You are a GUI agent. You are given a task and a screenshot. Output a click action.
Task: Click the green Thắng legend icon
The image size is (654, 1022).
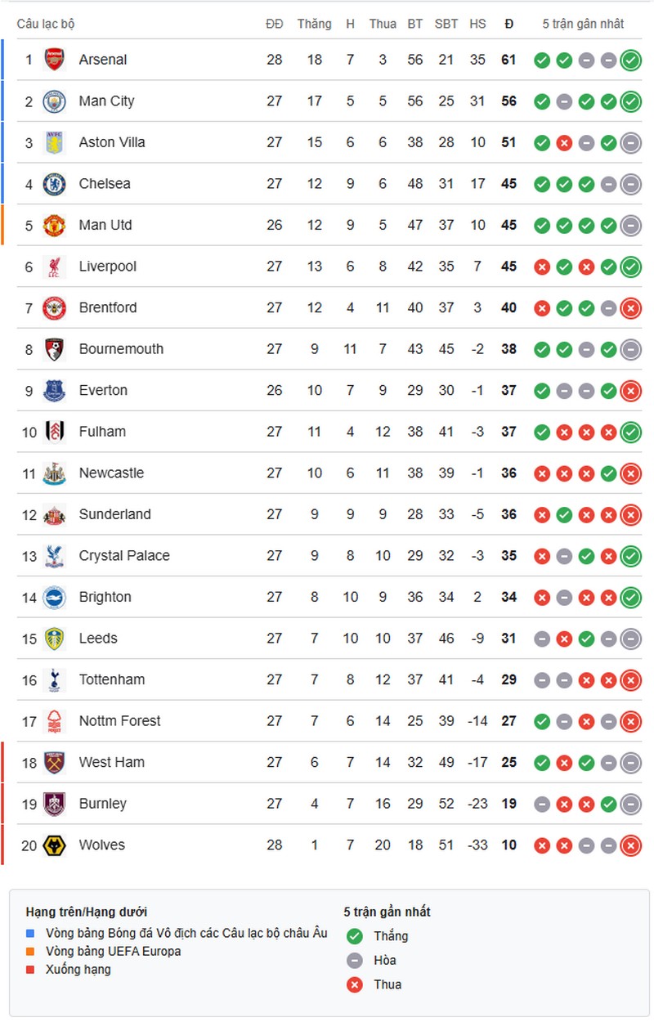354,936
